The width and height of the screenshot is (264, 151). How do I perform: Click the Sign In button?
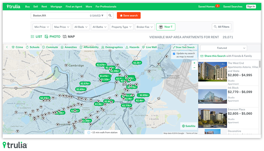tap(251, 7)
